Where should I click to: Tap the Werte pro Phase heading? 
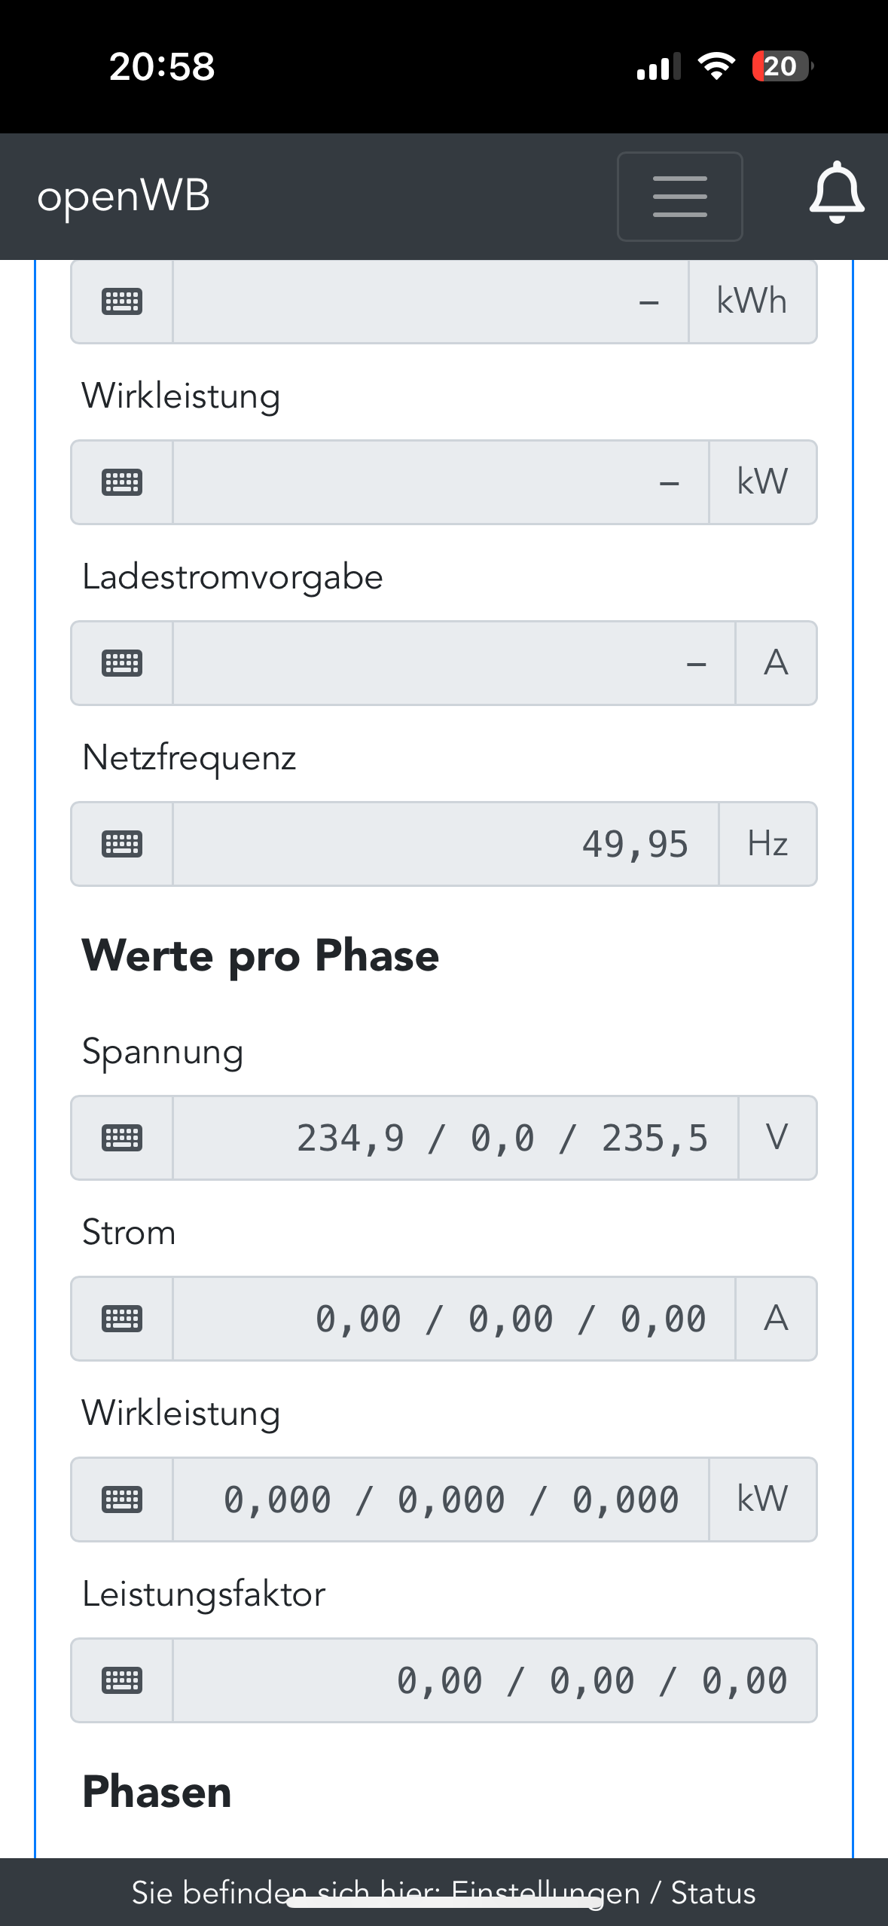point(261,955)
